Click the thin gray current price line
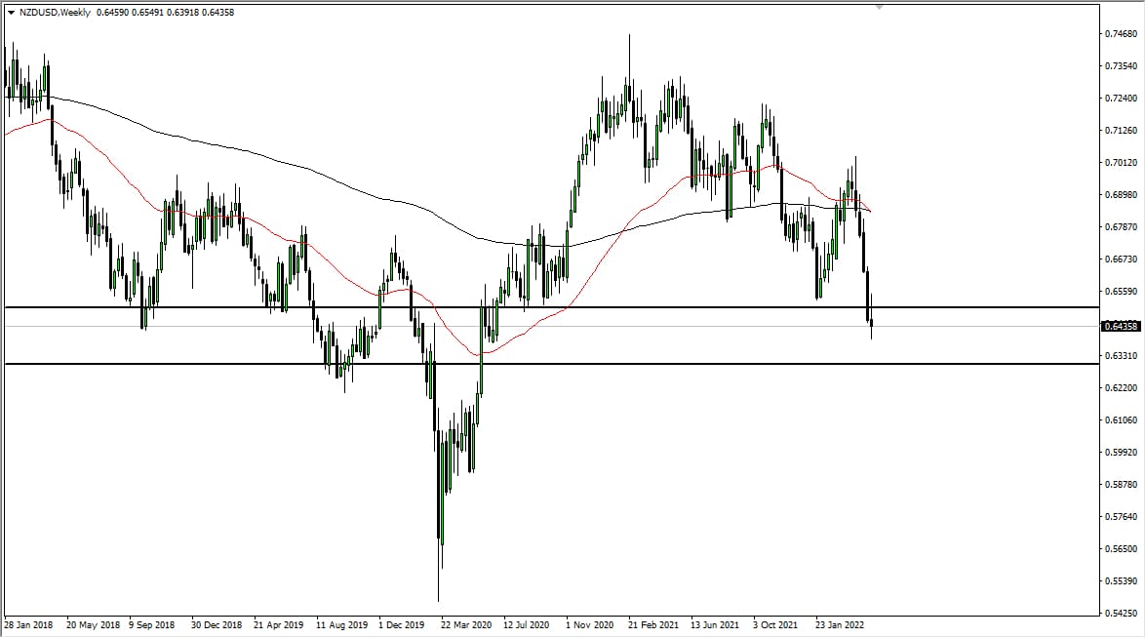This screenshot has height=638, width=1146. [975, 326]
